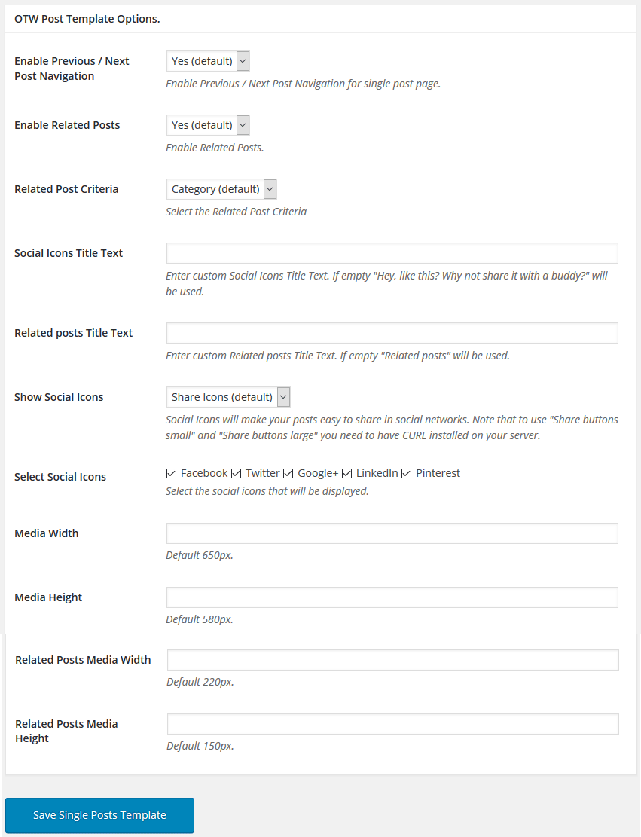Uncheck the Facebook social icon checkbox
Image resolution: width=641 pixels, height=837 pixels.
[172, 474]
